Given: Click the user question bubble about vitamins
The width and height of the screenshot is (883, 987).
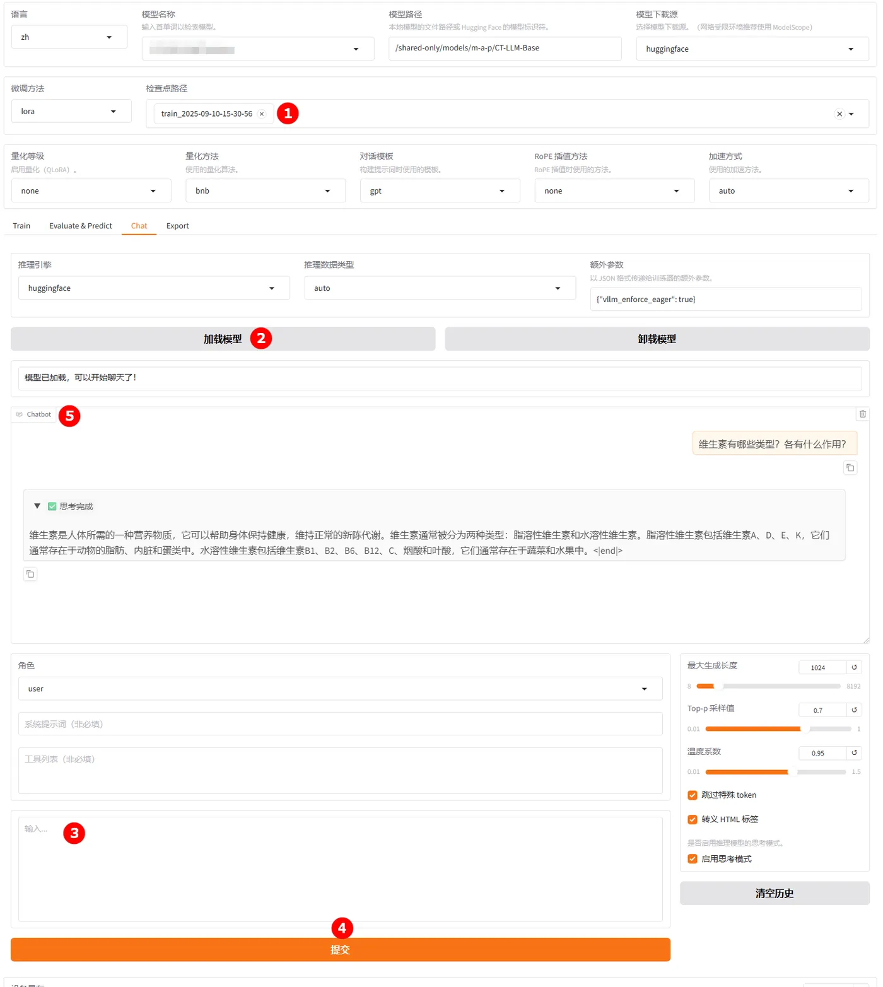Looking at the screenshot, I should point(775,443).
